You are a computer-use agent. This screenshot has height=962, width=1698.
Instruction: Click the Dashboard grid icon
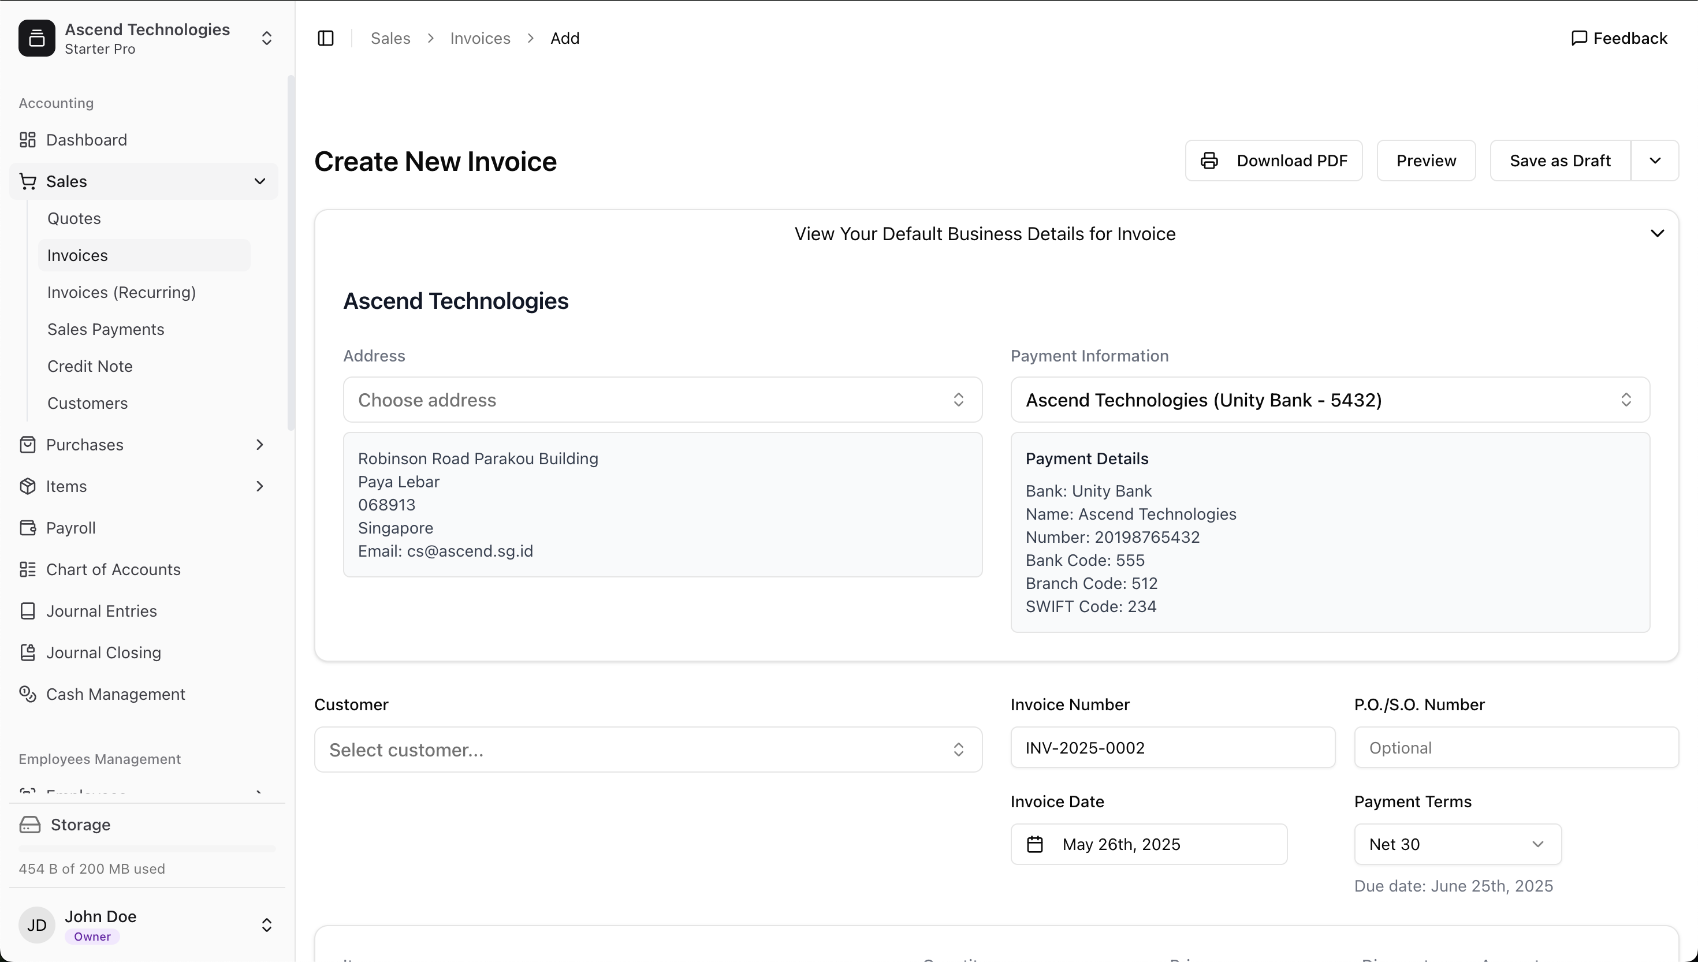point(28,140)
